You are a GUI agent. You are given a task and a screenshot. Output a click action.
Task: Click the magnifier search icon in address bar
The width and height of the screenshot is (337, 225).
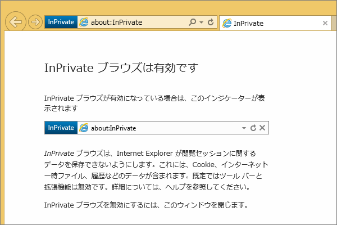tap(192, 22)
